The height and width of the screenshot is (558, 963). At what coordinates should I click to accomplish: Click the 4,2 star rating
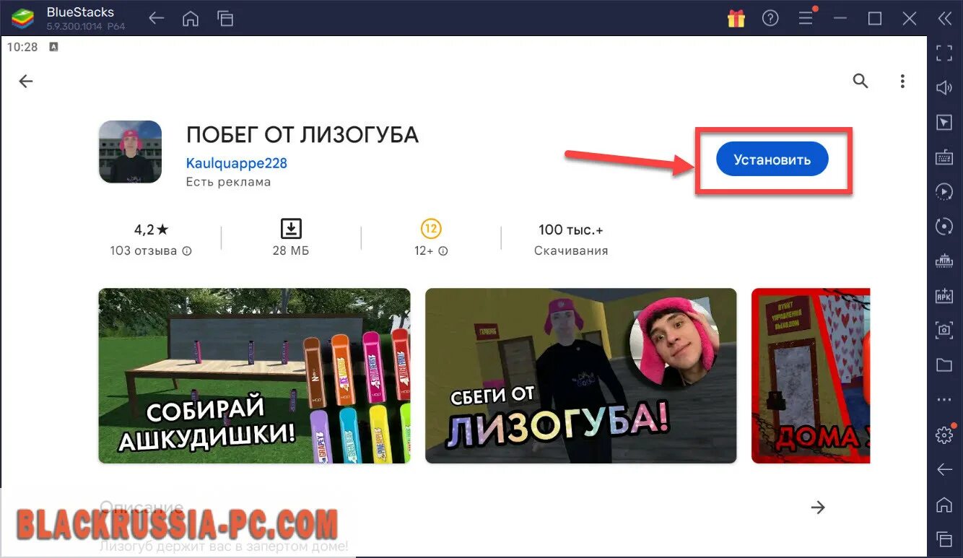coord(151,230)
